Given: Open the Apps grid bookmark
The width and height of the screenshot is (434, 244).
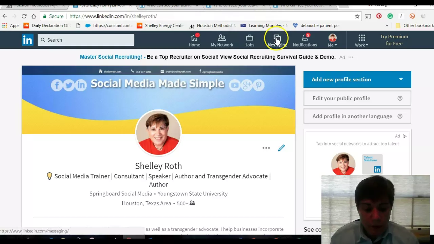Looking at the screenshot, I should tap(11, 25).
